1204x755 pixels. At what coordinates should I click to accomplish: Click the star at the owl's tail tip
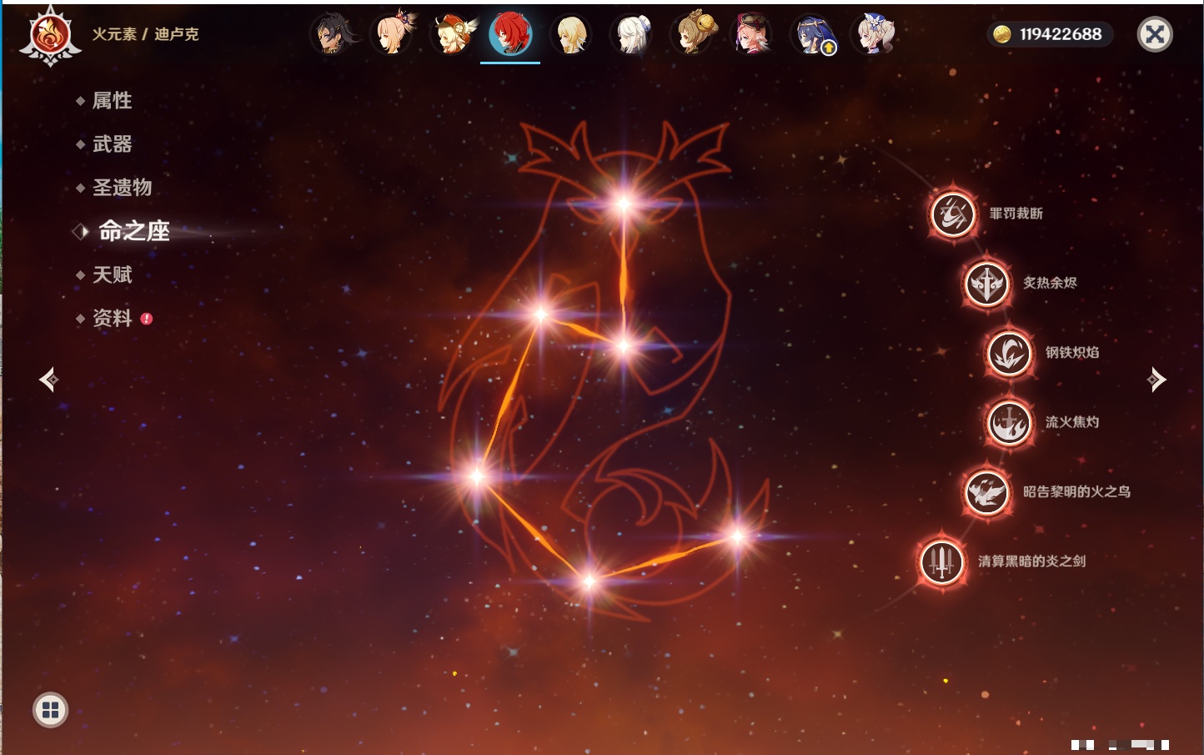[738, 536]
